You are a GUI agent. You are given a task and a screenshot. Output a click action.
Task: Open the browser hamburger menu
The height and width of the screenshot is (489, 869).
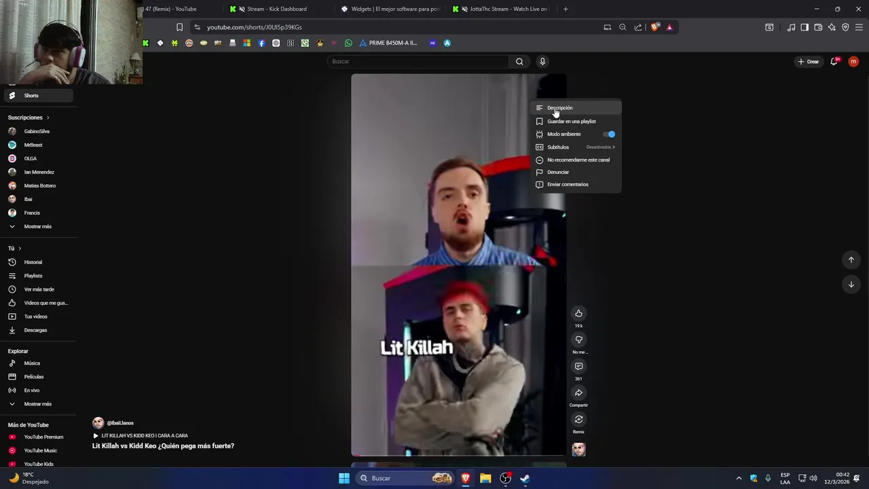[x=859, y=27]
